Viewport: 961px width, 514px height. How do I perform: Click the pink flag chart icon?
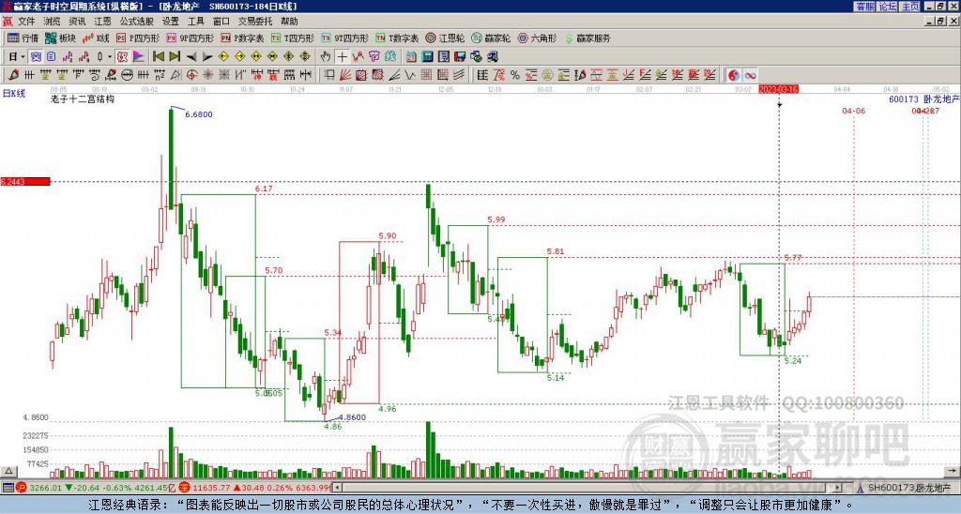coord(139,56)
